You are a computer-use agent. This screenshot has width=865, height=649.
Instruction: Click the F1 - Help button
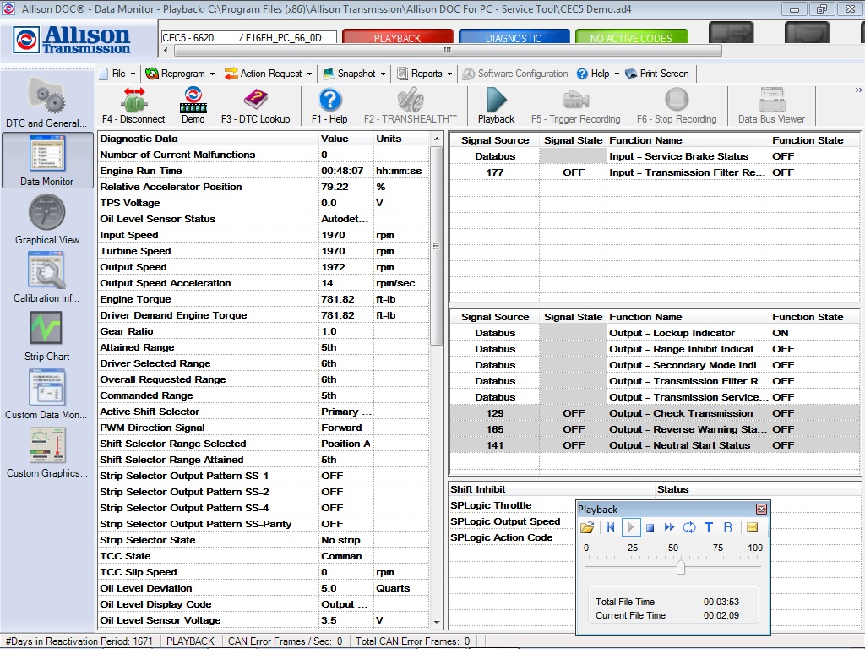(x=329, y=105)
